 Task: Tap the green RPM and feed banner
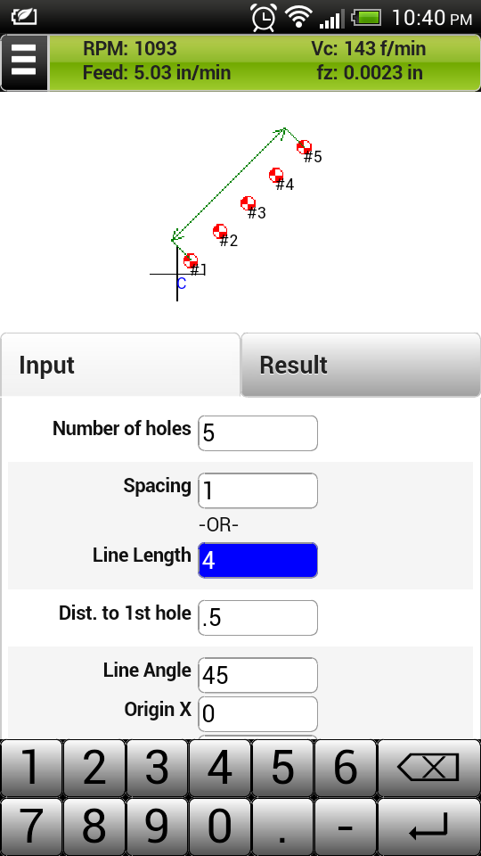265,62
